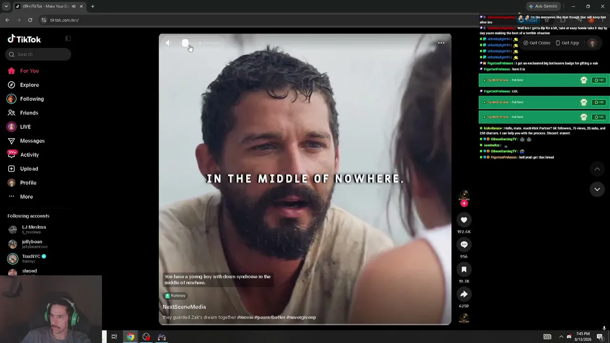The height and width of the screenshot is (343, 610).
Task: Open the #peanutbutter hashtag
Action: pyautogui.click(x=270, y=317)
